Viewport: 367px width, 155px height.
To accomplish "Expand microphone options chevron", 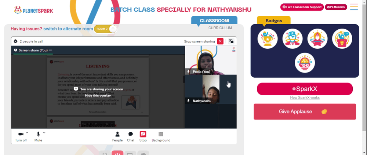I will 44,133.
